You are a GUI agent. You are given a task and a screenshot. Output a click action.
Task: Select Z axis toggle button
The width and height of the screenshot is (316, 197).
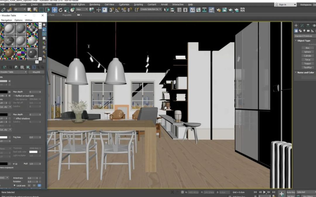pos(39,186)
